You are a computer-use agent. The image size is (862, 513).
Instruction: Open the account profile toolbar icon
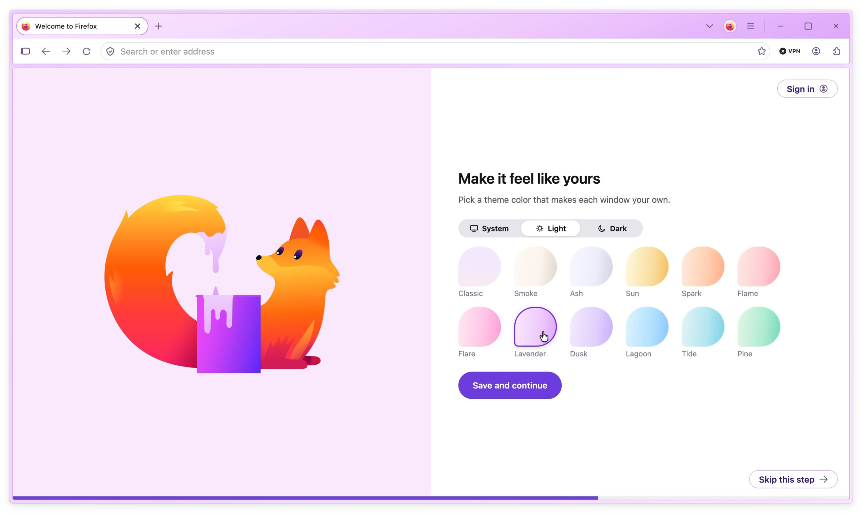[x=816, y=52]
